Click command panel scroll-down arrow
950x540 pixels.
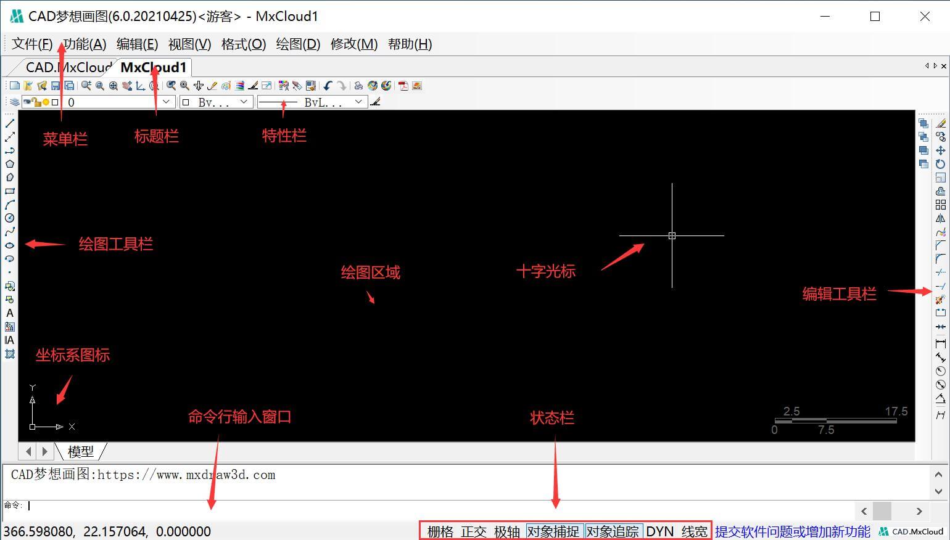pos(938,491)
